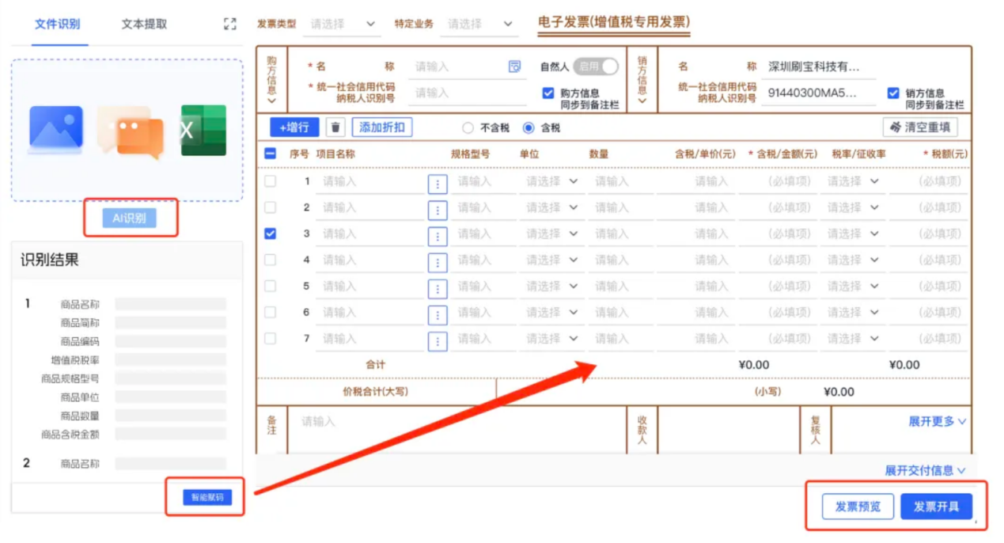Click the 清空重填 reset button

[920, 127]
